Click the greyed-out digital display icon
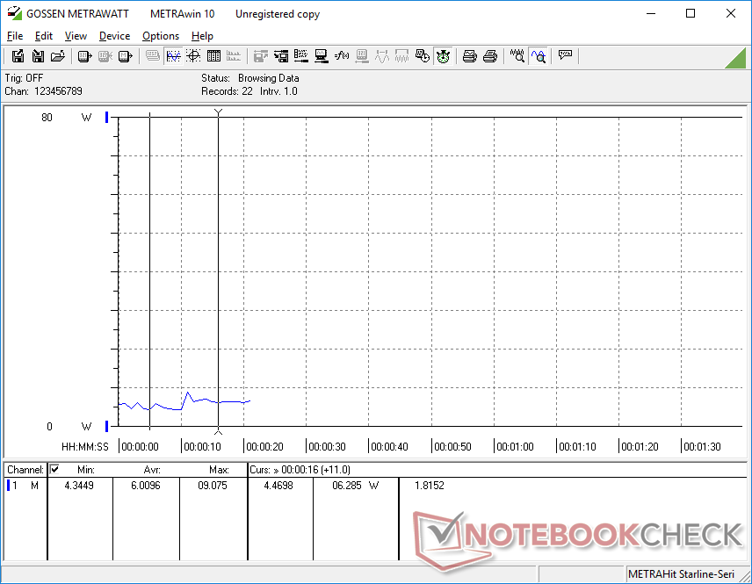The image size is (752, 584). (153, 56)
